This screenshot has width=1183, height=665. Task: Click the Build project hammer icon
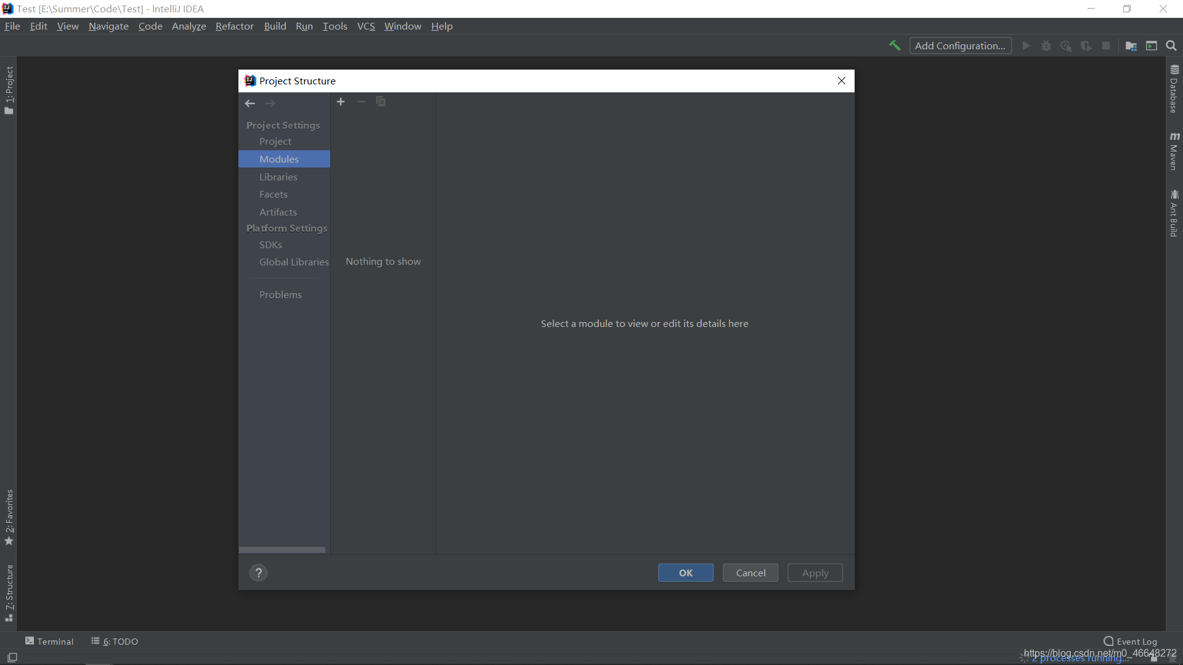tap(895, 46)
